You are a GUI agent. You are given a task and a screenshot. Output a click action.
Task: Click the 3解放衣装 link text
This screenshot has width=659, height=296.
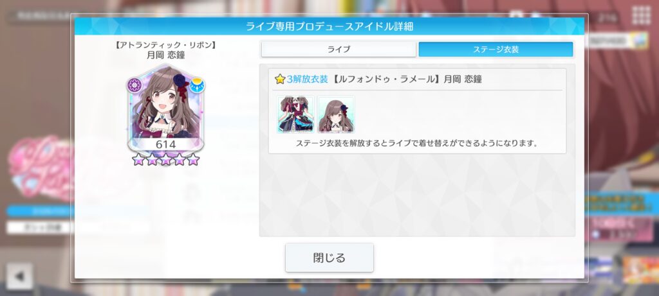[307, 79]
